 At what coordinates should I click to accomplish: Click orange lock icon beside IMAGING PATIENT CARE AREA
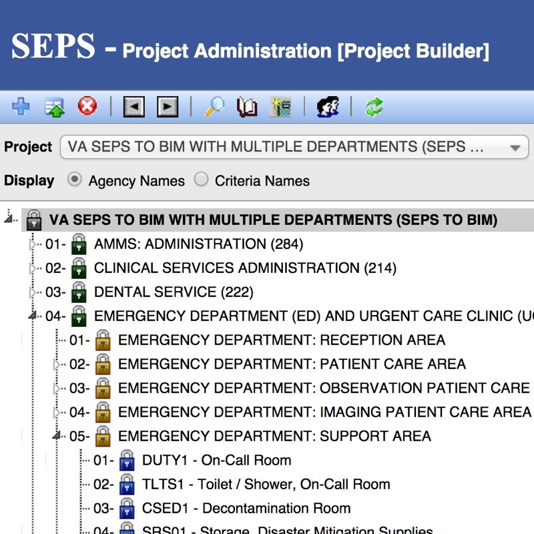pyautogui.click(x=103, y=412)
